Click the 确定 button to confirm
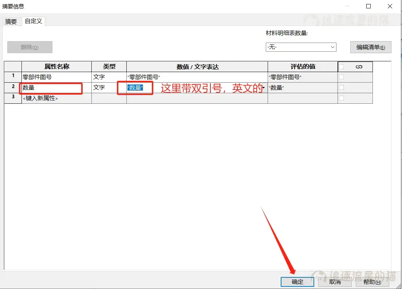The width and height of the screenshot is (402, 289). 297,282
